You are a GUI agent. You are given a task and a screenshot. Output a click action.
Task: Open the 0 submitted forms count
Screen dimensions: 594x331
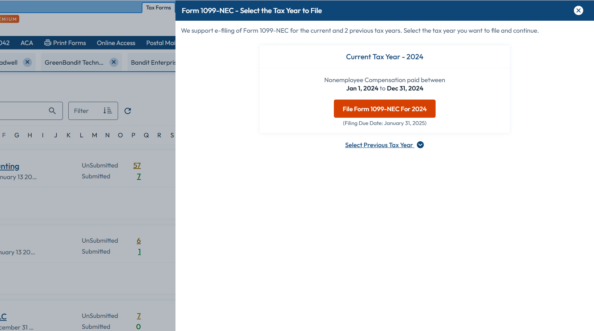point(138,327)
